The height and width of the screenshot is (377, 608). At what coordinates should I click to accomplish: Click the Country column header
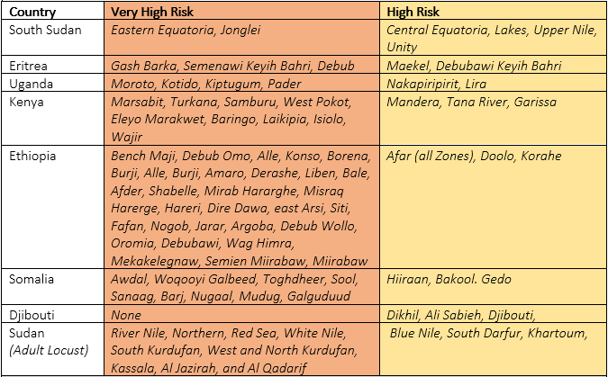tap(53, 11)
